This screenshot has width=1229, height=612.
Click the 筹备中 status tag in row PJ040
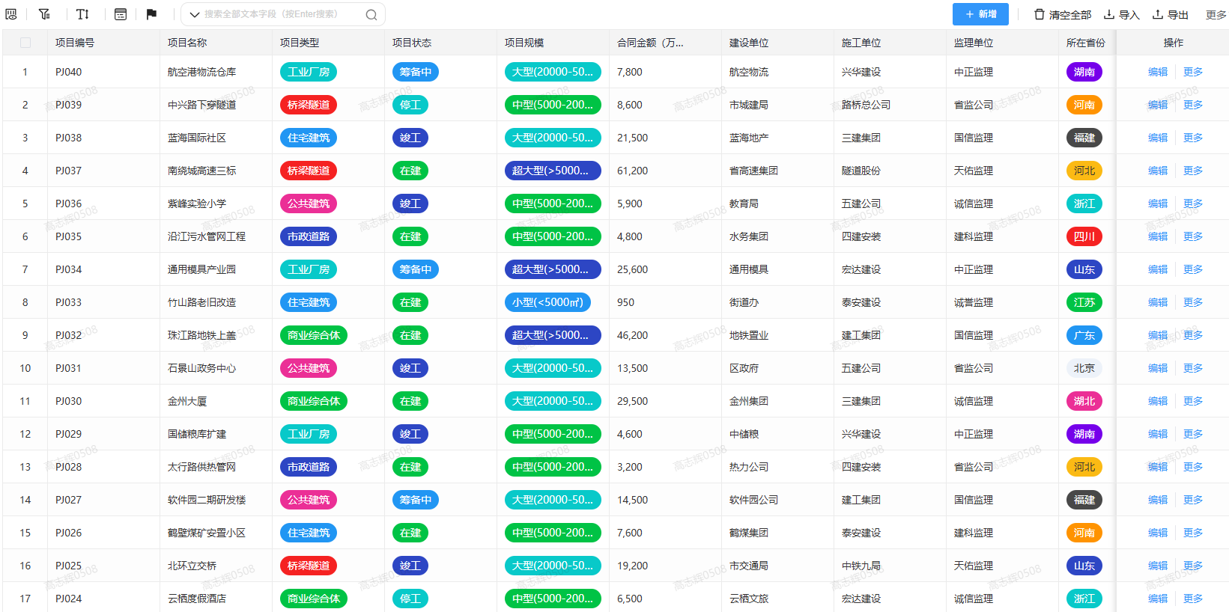click(416, 72)
